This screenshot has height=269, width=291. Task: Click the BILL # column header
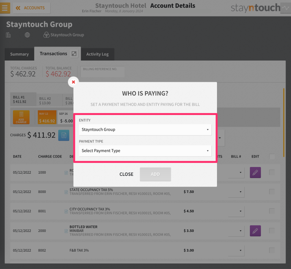[x=236, y=157]
